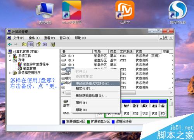This screenshot has width=194, height=140.
Task: Sort by the 文件系统 column header
Action: (x=126, y=52)
